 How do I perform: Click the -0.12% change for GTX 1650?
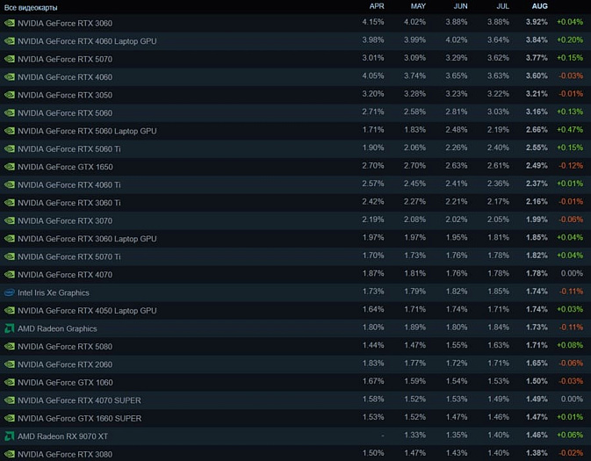[x=571, y=165]
